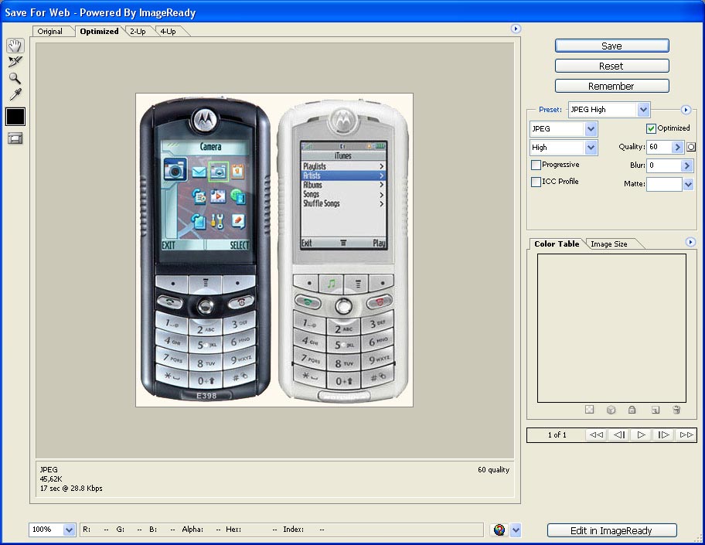Screen dimensions: 705x545
Task: Click the lock color icon
Action: pos(632,410)
